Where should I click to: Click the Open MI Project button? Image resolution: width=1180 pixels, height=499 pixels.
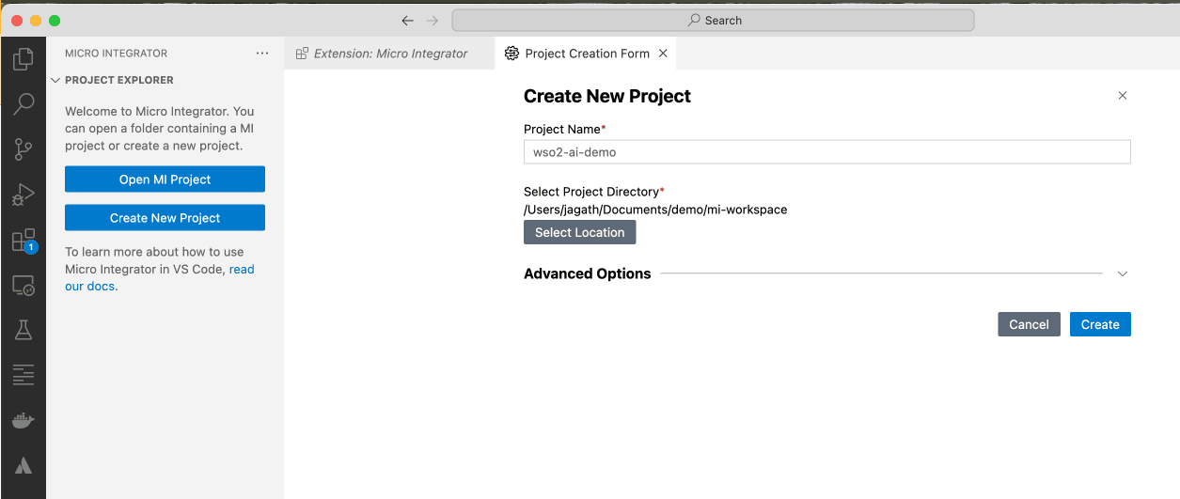coord(165,179)
